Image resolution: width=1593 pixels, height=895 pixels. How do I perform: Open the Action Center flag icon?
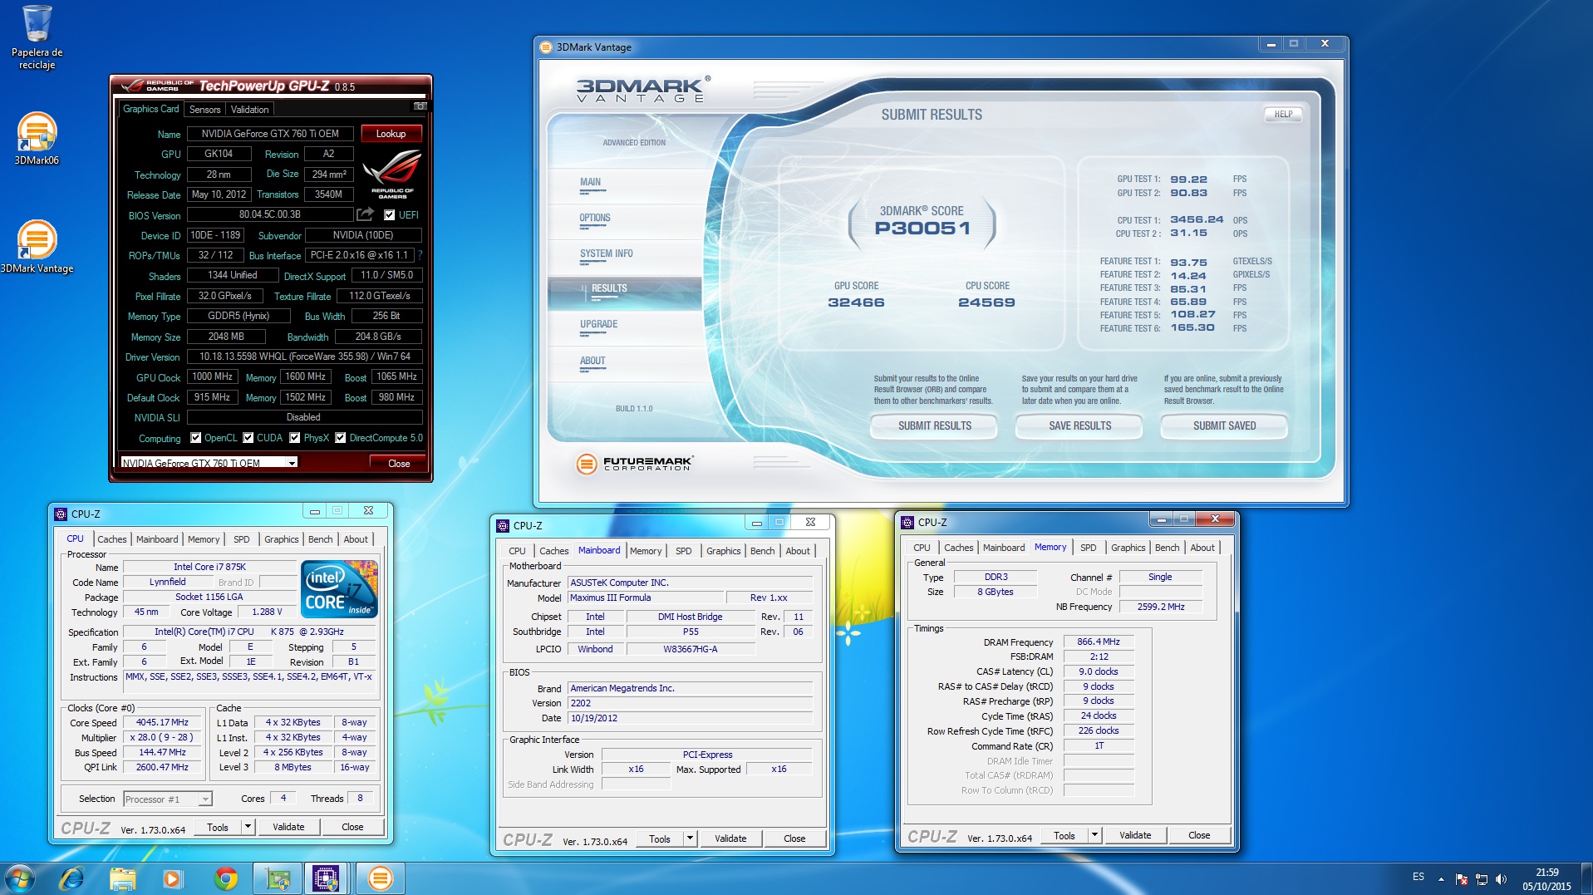[x=1461, y=879]
